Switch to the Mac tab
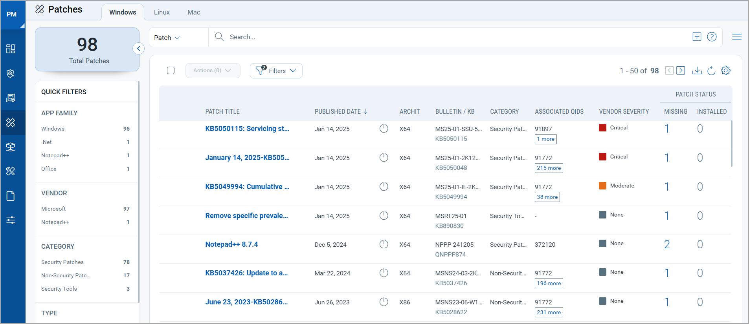The width and height of the screenshot is (749, 324). (194, 12)
